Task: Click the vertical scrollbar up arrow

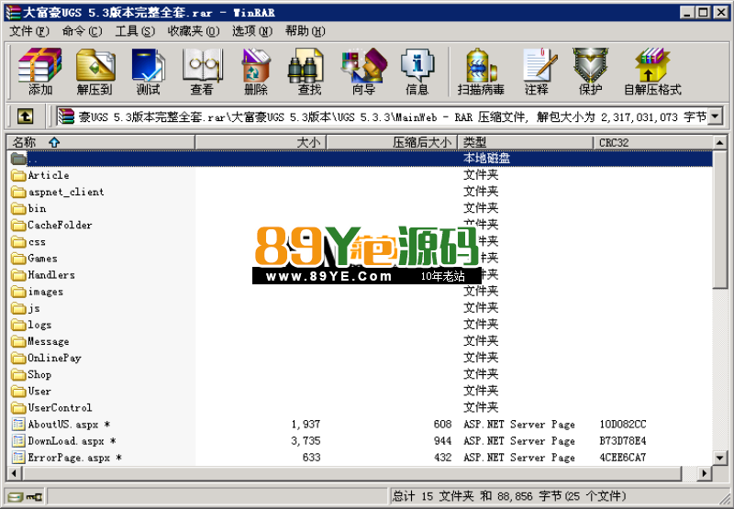Action: coord(720,142)
